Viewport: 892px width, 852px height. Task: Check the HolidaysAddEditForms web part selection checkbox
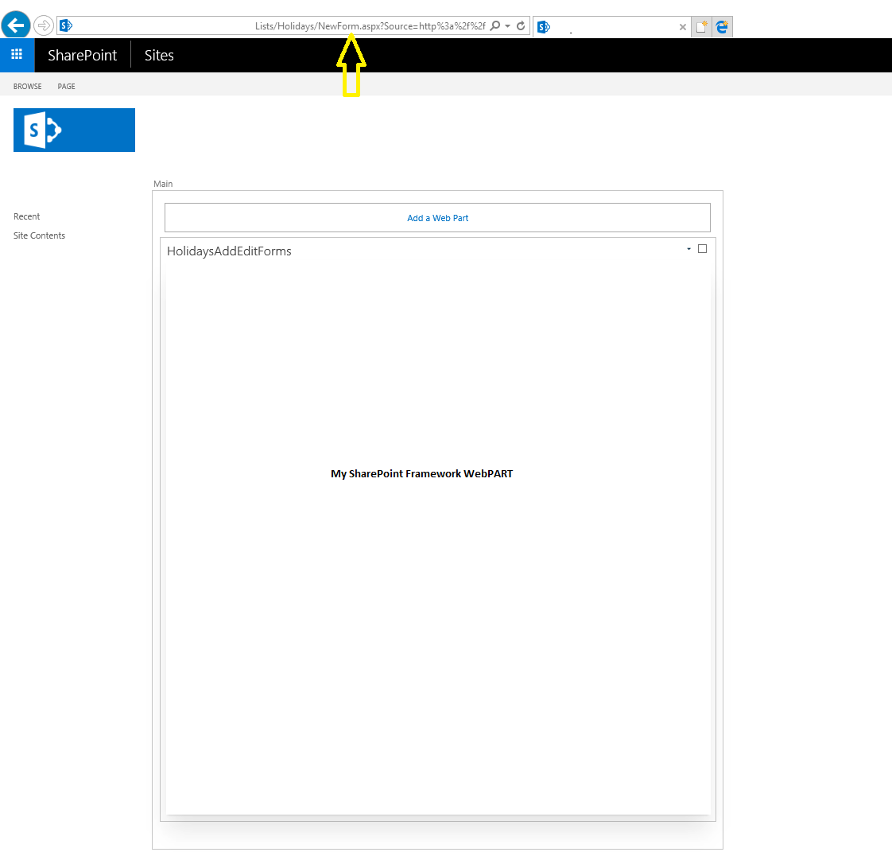[703, 249]
